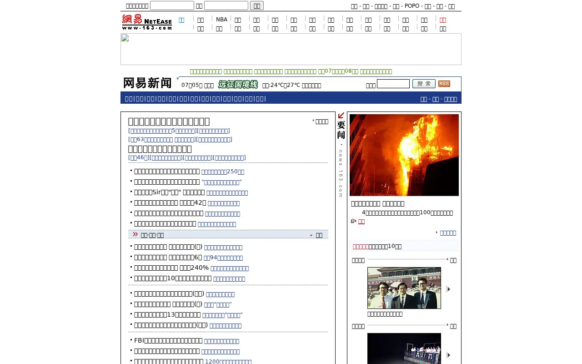Click the broken banner image placeholder
Image resolution: width=582 pixels, height=364 pixels.
291,49
